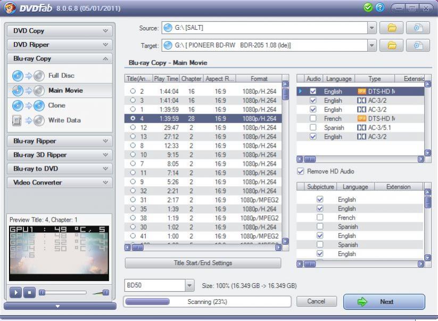Click the green checkmark status icon
The height and width of the screenshot is (321, 438).
coord(368,7)
